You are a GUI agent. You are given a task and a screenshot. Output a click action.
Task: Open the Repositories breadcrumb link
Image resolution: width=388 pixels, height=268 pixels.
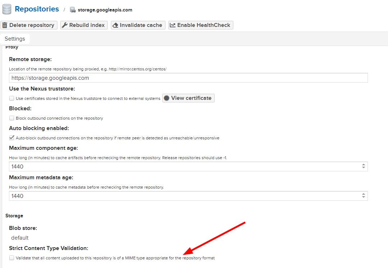(37, 9)
